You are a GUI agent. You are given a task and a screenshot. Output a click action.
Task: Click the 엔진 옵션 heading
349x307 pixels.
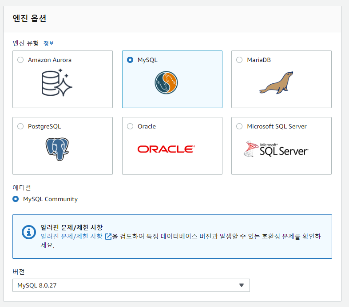tap(29, 18)
